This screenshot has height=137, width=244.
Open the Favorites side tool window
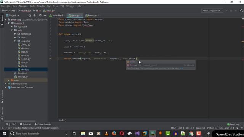[x=2, y=113]
